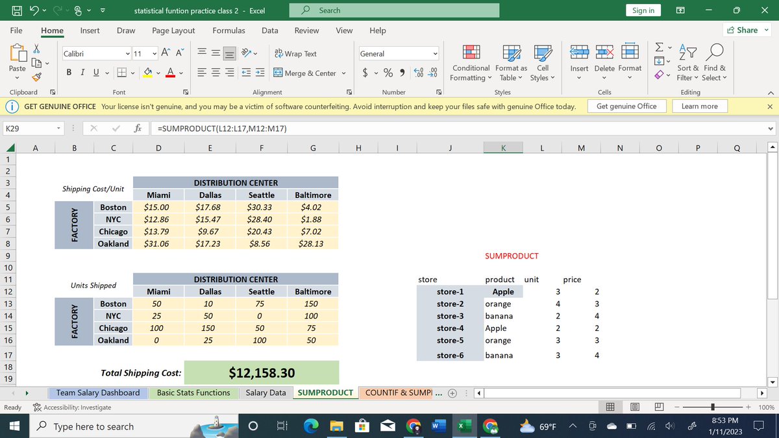779x438 pixels.
Task: Toggle Align Right alignment
Action: [230, 73]
